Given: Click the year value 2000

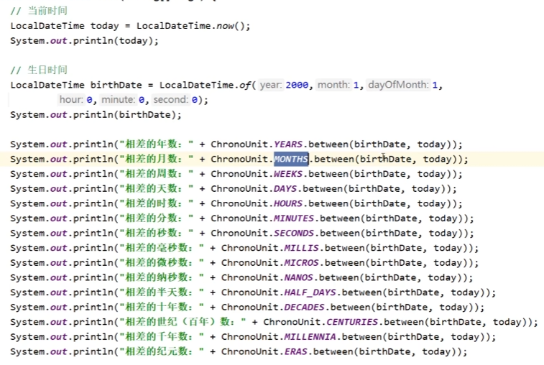Looking at the screenshot, I should click(297, 85).
